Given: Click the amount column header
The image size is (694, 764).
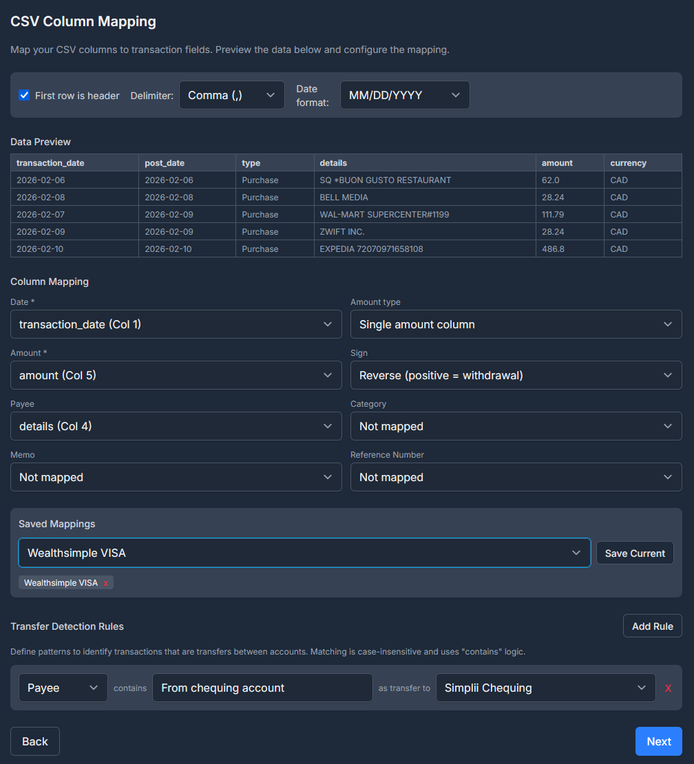Looking at the screenshot, I should [x=569, y=162].
